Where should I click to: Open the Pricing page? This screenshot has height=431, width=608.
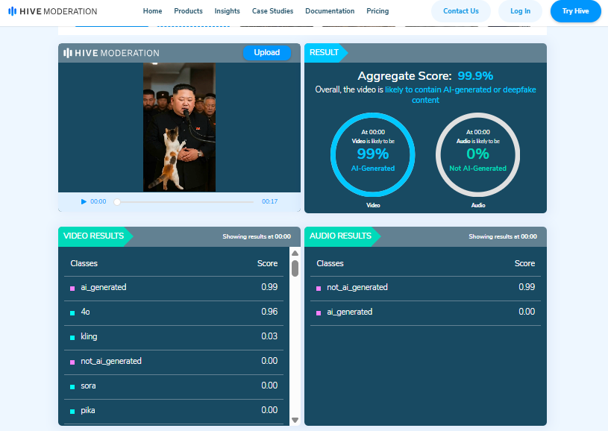pos(377,11)
